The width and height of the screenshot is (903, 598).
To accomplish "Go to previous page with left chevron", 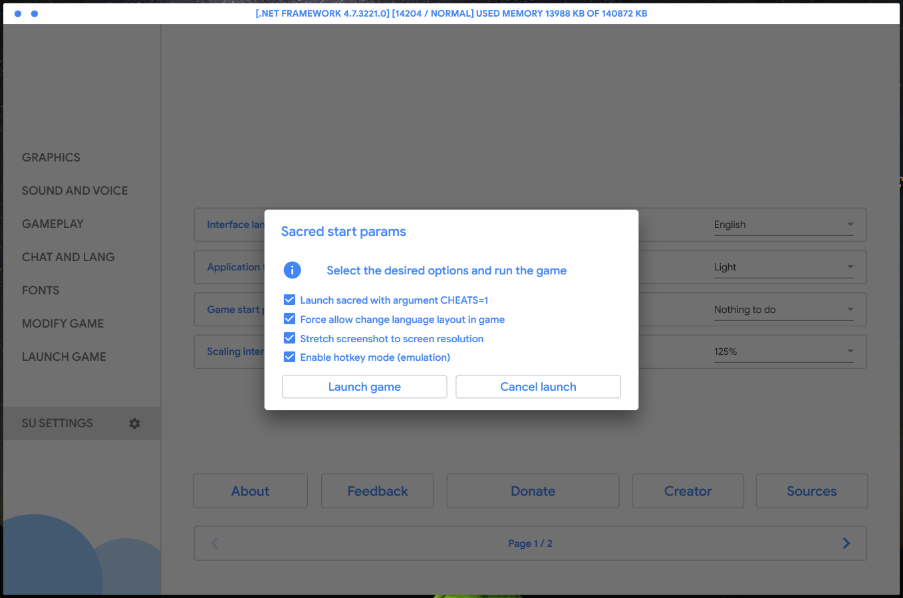I will pyautogui.click(x=214, y=543).
